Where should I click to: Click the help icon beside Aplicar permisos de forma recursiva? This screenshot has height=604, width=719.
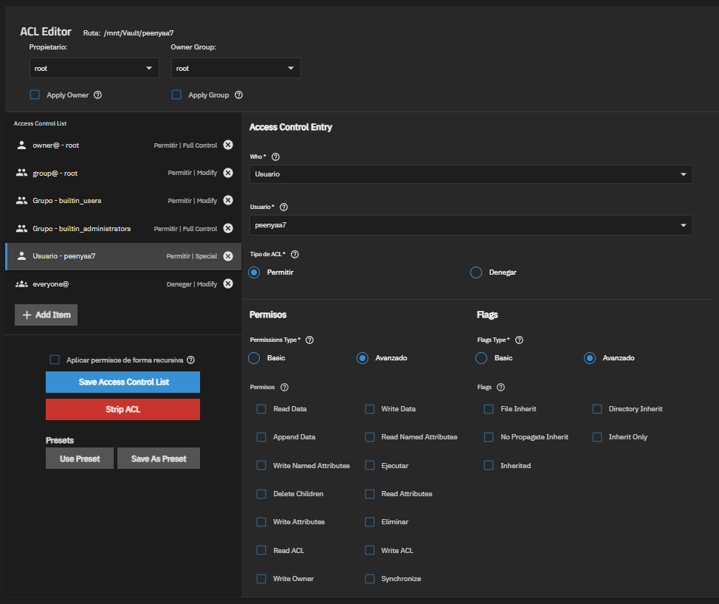tap(190, 358)
